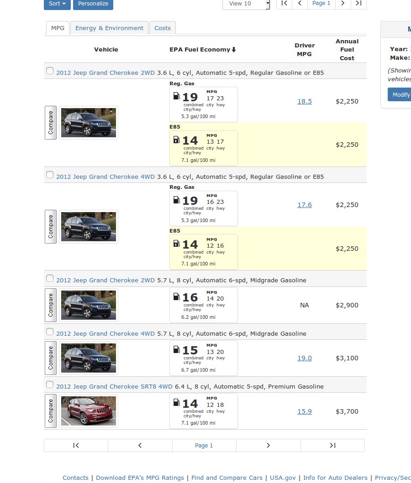Open 2012 Jeep Grand Cherokee 2WD 3.6 L link
Screen dimensions: 411x483
105,73
